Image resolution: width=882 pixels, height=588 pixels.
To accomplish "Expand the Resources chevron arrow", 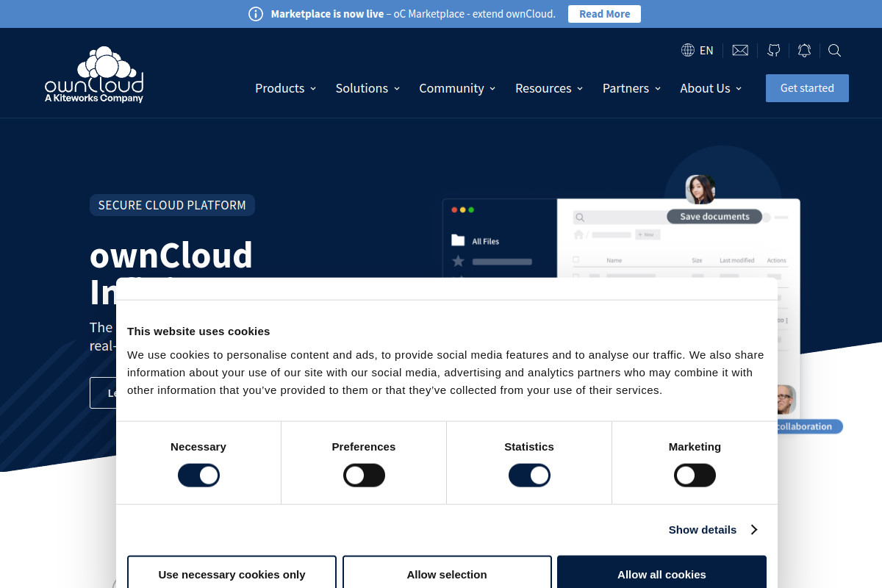I will 580,89.
